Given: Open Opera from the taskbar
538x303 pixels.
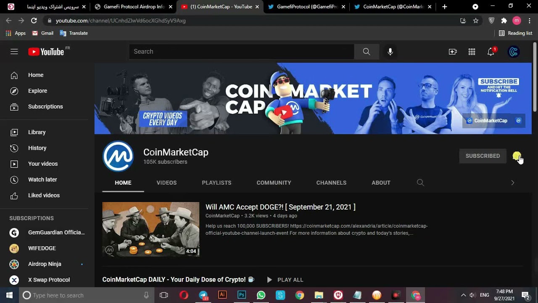Looking at the screenshot, I should (x=184, y=295).
